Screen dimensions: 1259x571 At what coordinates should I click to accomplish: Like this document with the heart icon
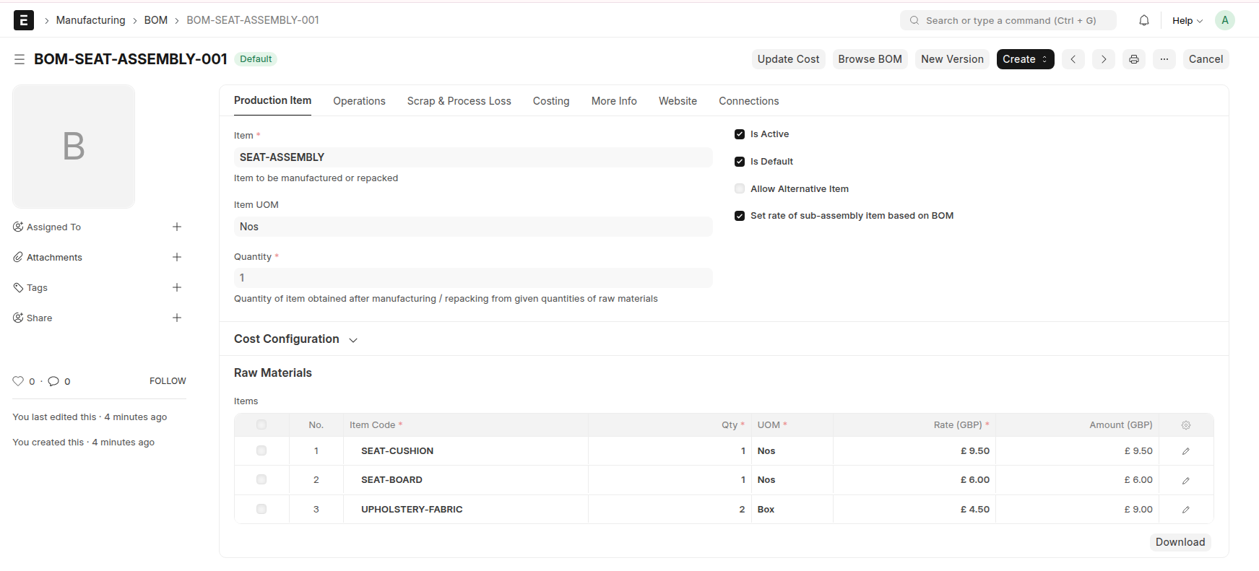tap(18, 381)
